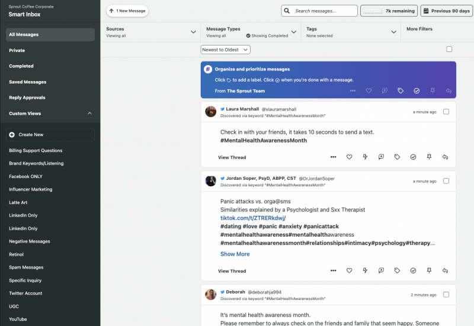Tag Laura Marshall's message with the label icon
Screen dimensions: 474x326
tap(397, 157)
